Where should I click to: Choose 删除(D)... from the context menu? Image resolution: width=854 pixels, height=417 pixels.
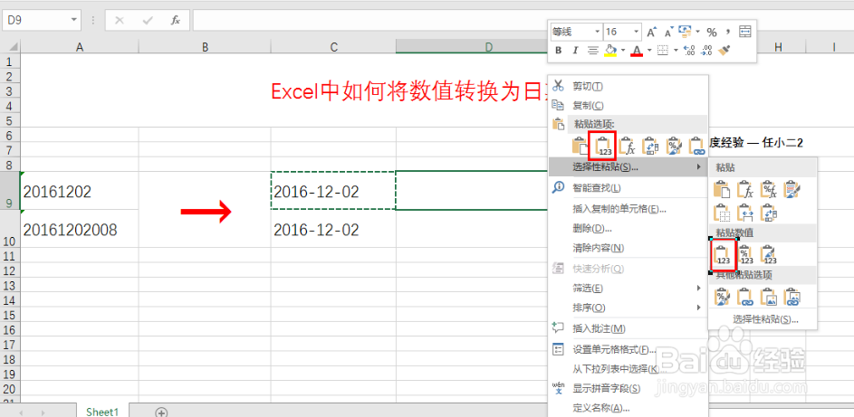pyautogui.click(x=628, y=228)
